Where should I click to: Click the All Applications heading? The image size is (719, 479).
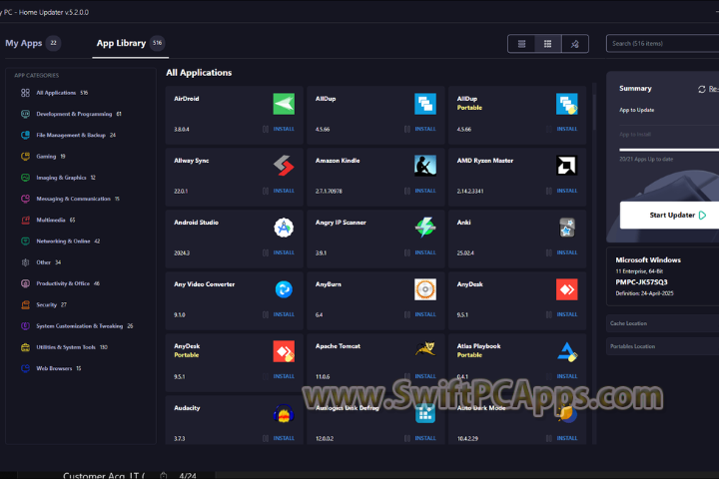[199, 73]
